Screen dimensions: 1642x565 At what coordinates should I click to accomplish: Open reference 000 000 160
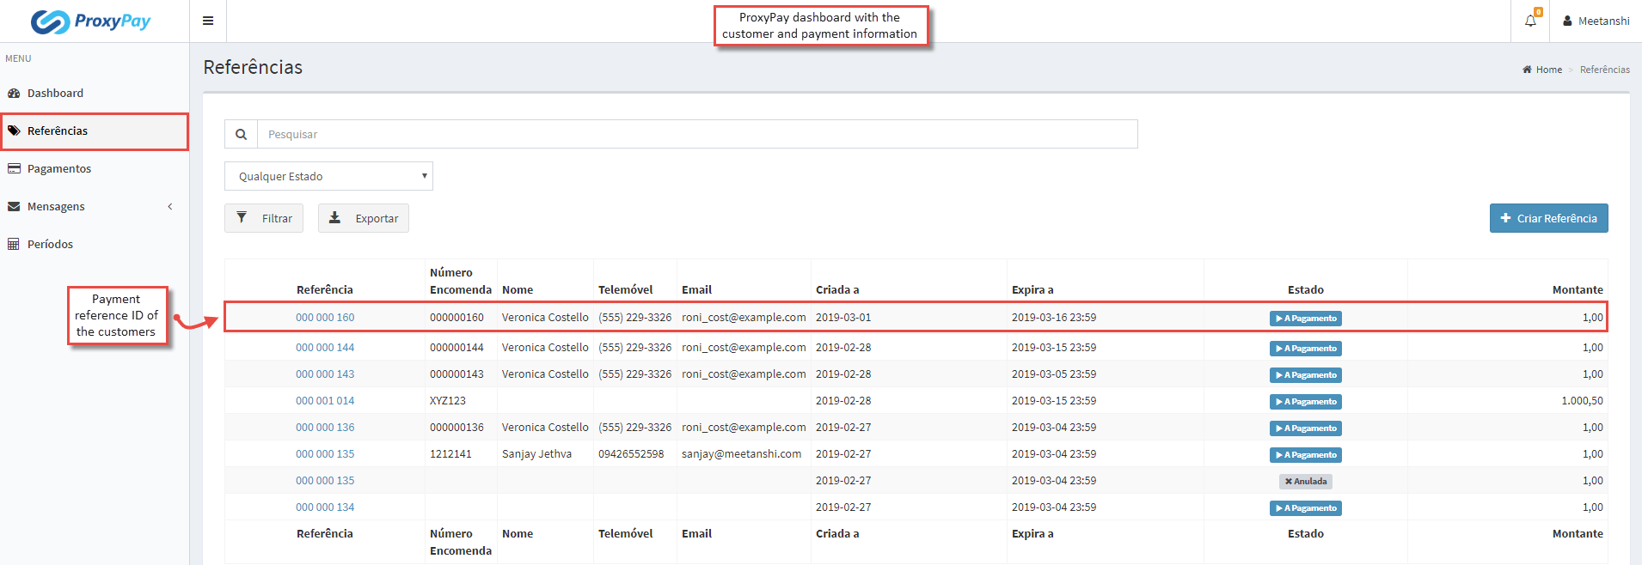[325, 318]
